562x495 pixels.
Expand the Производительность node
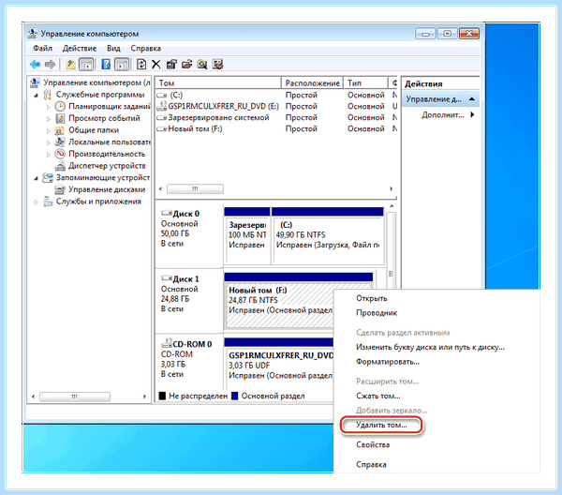coord(49,155)
